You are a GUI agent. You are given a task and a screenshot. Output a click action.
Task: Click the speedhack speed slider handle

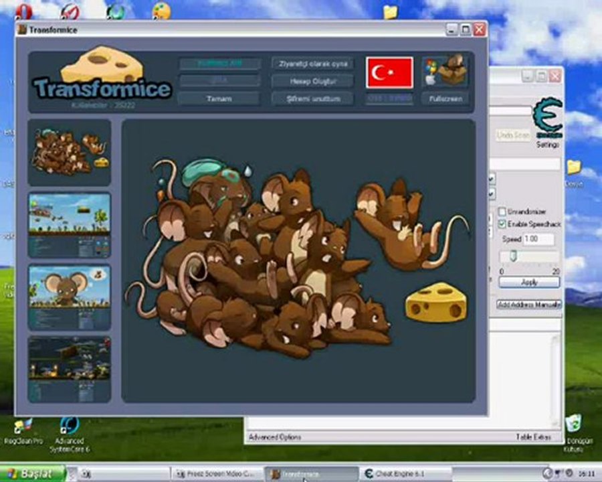(513, 256)
